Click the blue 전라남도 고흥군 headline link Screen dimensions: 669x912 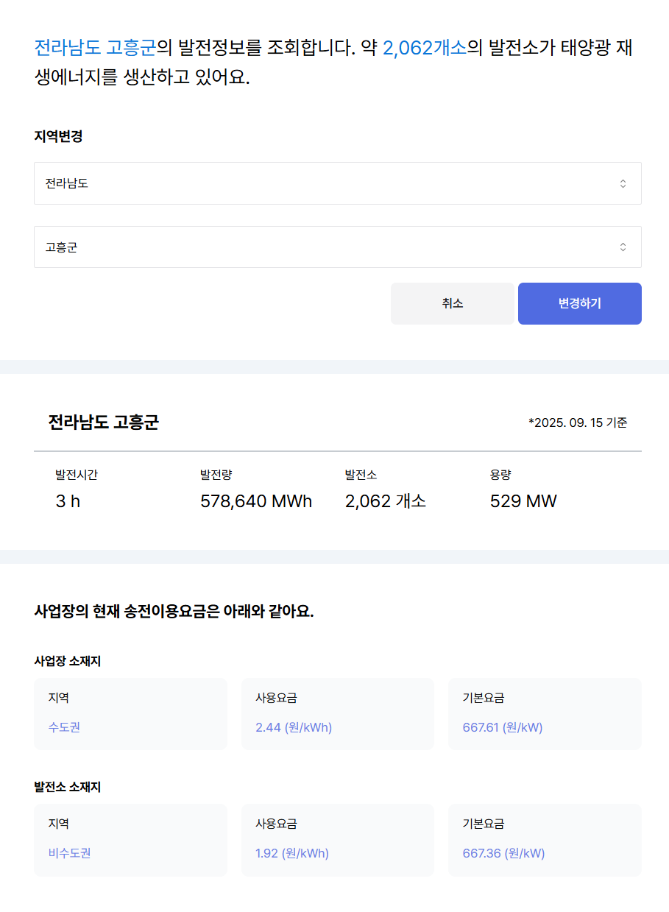tap(95, 49)
